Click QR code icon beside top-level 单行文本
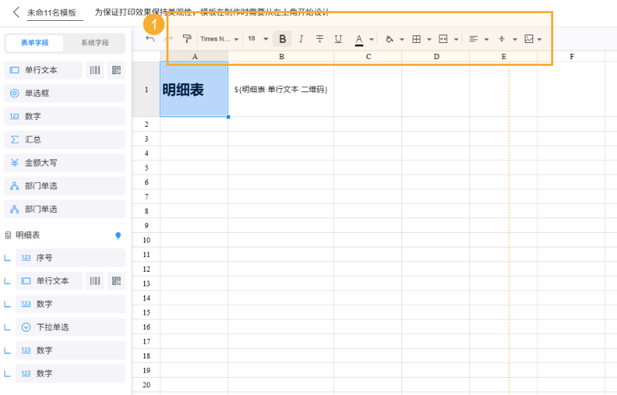Image resolution: width=617 pixels, height=395 pixels. [116, 70]
